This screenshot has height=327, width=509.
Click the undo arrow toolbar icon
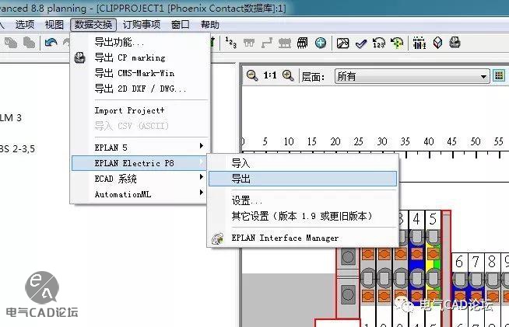click(51, 43)
